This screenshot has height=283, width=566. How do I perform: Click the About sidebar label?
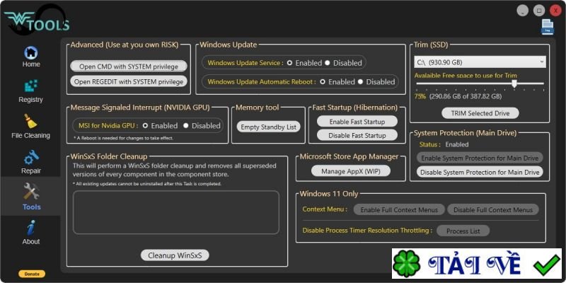point(31,241)
